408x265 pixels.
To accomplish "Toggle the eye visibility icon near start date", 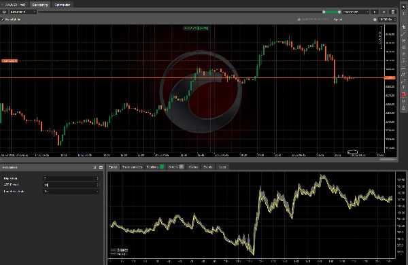I will point(4,12).
